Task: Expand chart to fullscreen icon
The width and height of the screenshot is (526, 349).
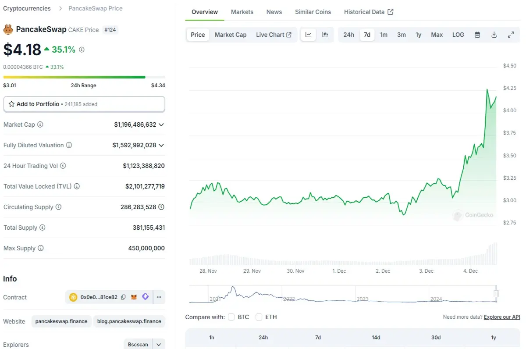Action: [x=511, y=35]
